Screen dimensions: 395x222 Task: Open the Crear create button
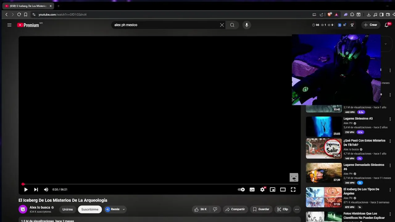371,25
